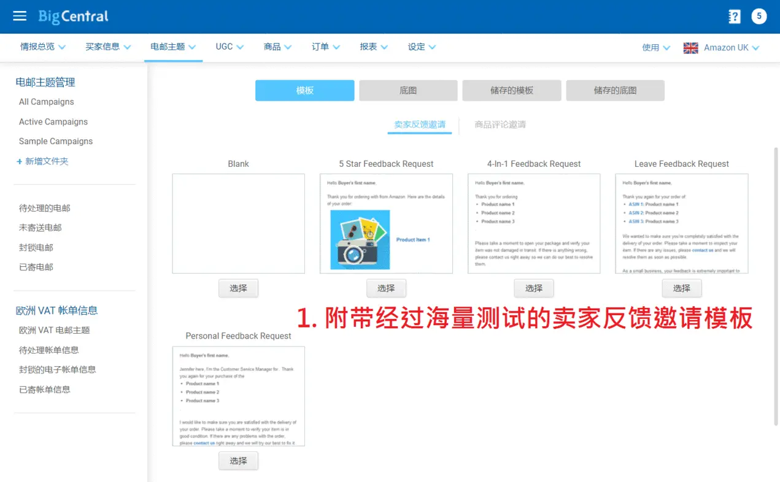Open 待处理的电邮 in sidebar
Viewport: 780px width, 482px height.
tap(45, 208)
